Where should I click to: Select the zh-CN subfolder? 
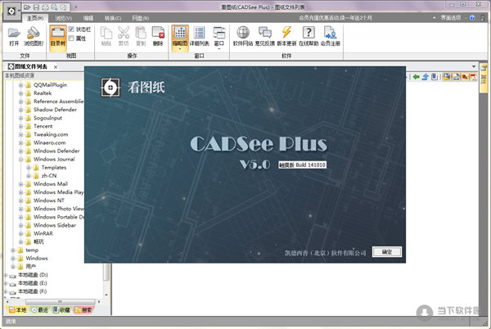click(x=49, y=176)
